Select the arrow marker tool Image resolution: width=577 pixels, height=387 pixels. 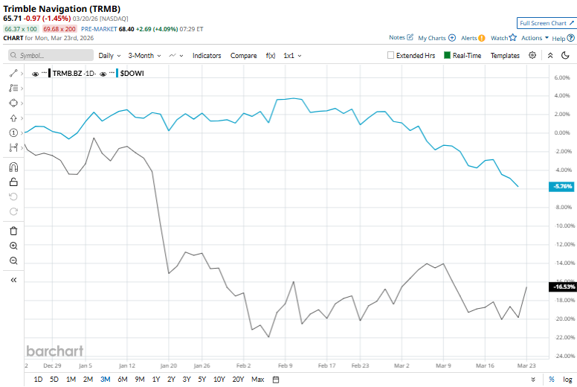(13, 118)
